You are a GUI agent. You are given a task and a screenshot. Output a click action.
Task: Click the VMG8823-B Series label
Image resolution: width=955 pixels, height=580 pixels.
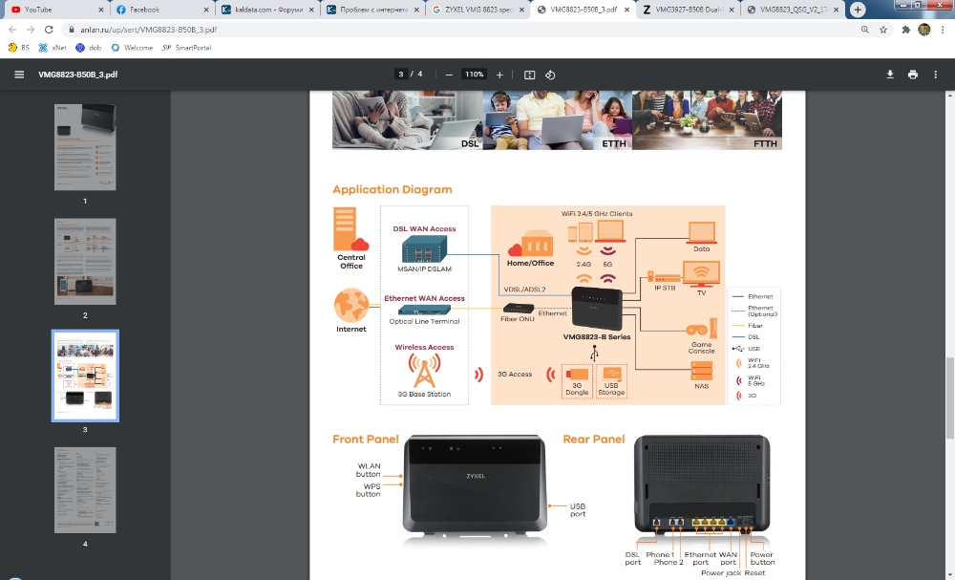point(597,337)
